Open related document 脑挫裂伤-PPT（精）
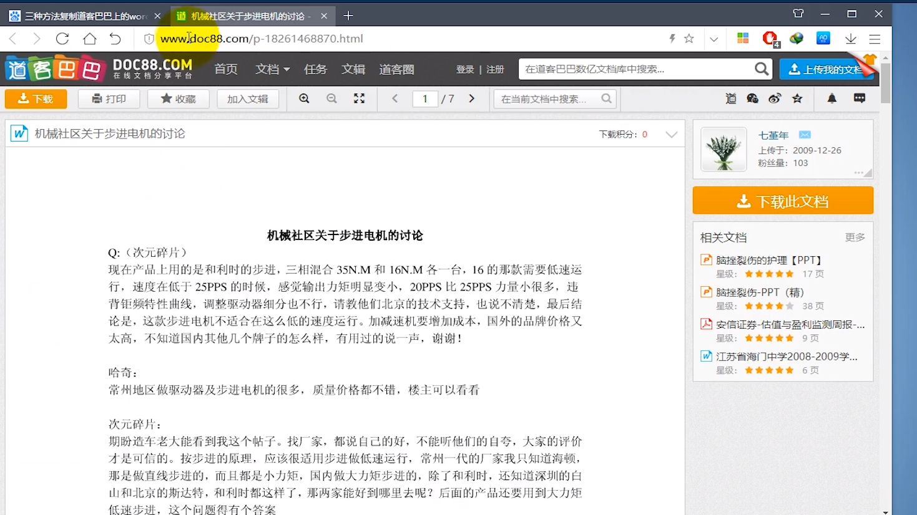Image resolution: width=917 pixels, height=515 pixels. pyautogui.click(x=760, y=292)
